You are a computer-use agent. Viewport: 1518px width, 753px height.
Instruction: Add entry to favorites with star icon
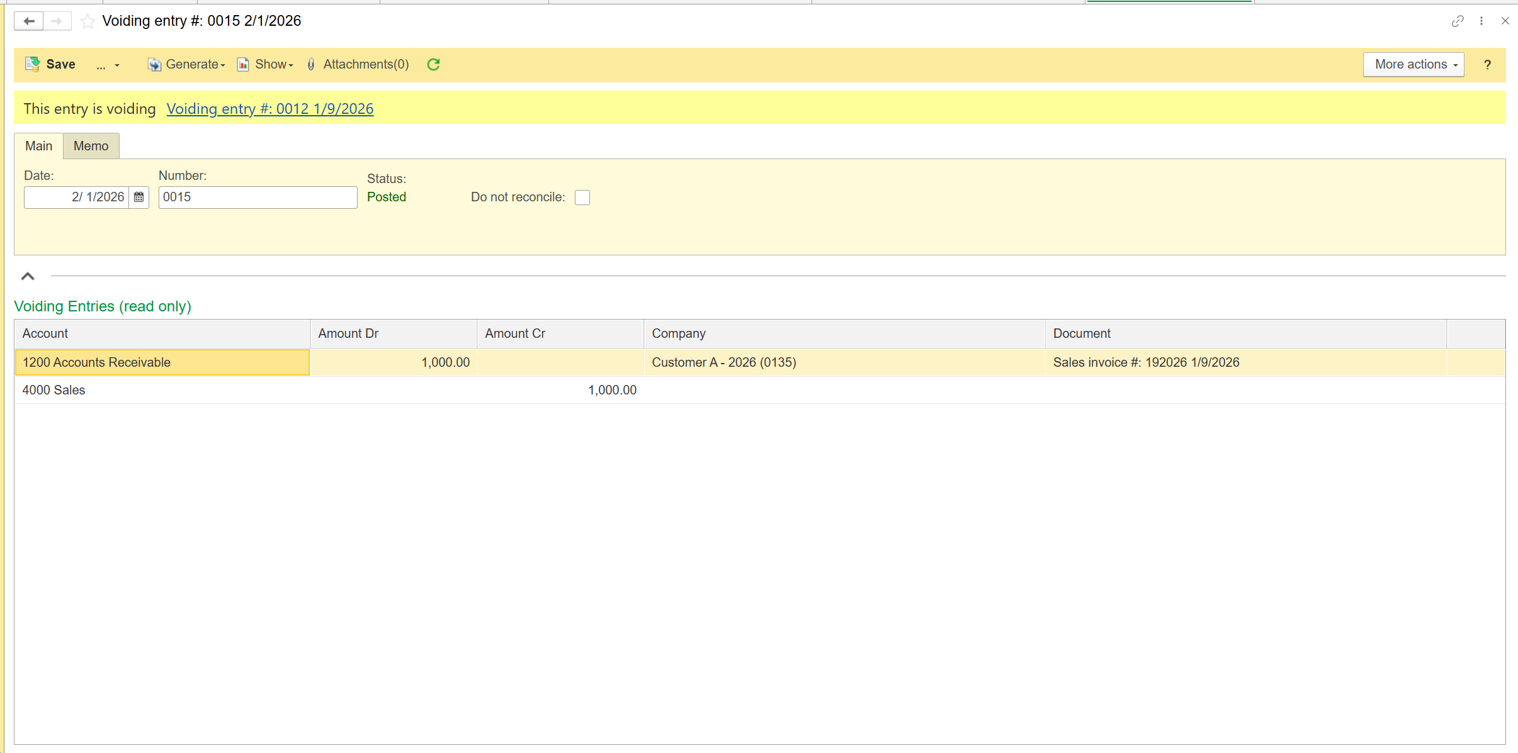coord(88,21)
